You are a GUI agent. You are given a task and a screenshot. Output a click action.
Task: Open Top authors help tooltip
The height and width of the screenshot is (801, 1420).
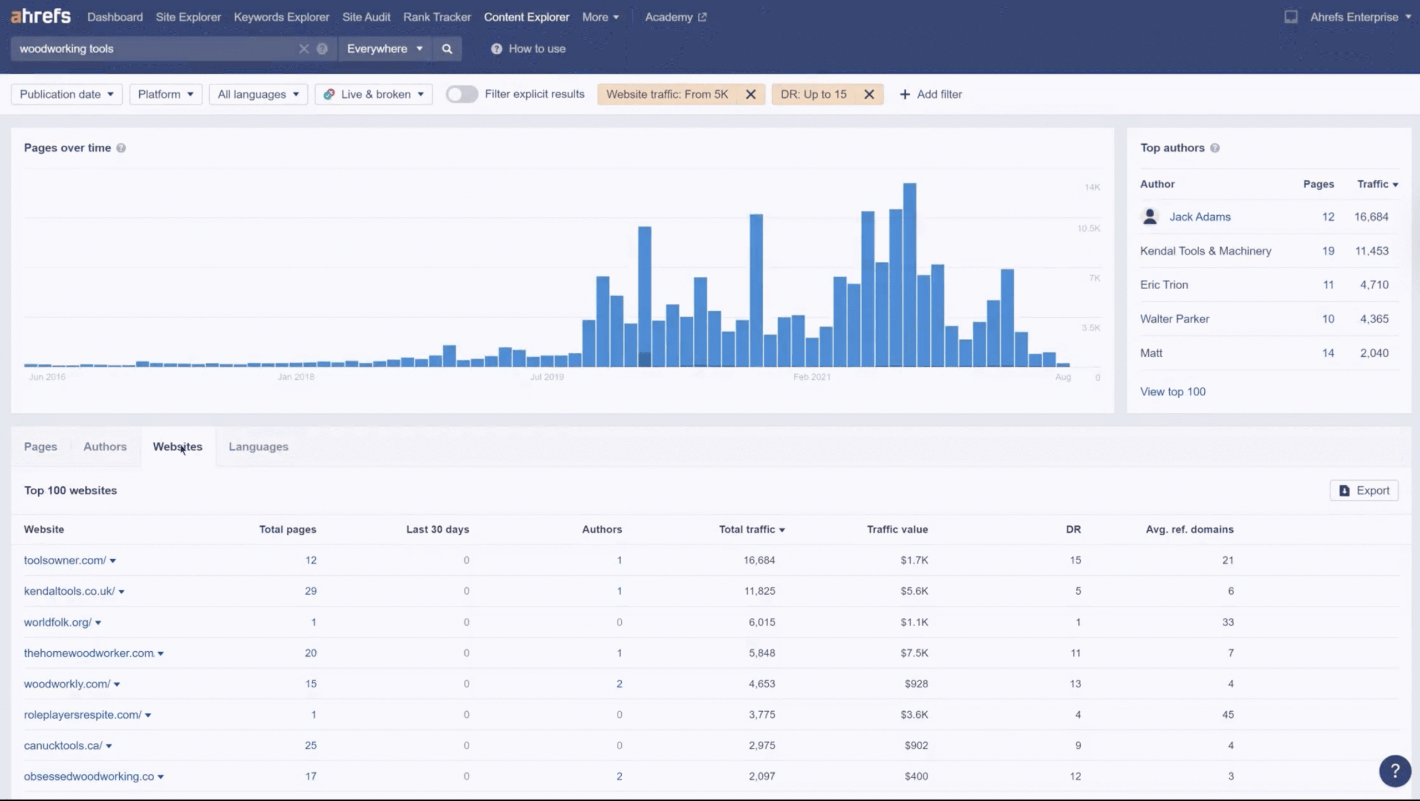click(x=1215, y=148)
